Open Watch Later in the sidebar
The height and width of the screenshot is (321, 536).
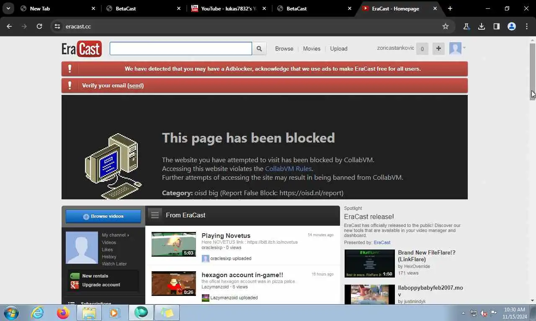click(x=114, y=264)
